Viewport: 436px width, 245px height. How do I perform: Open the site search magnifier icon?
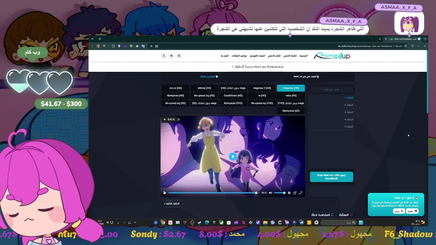(179, 56)
